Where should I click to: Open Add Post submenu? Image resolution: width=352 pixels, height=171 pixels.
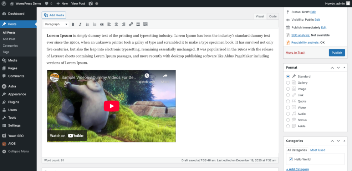9,39
